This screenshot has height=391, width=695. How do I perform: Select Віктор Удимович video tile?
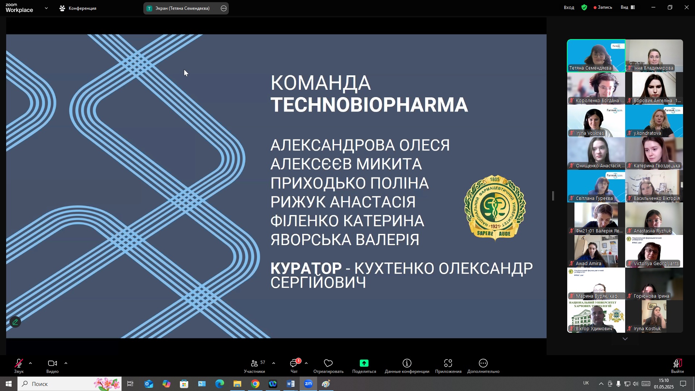pos(596,316)
